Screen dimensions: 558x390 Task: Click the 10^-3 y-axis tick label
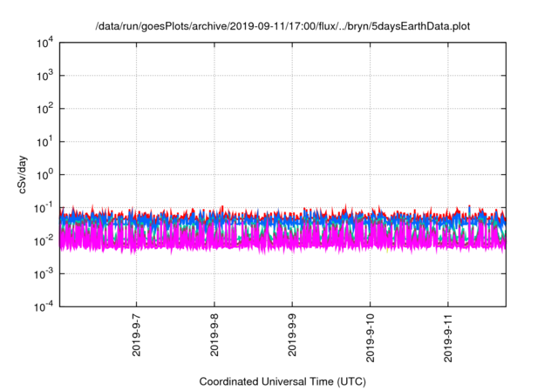click(44, 274)
